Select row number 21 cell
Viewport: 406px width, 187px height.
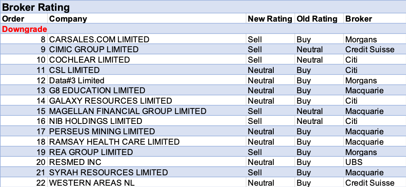click(41, 172)
